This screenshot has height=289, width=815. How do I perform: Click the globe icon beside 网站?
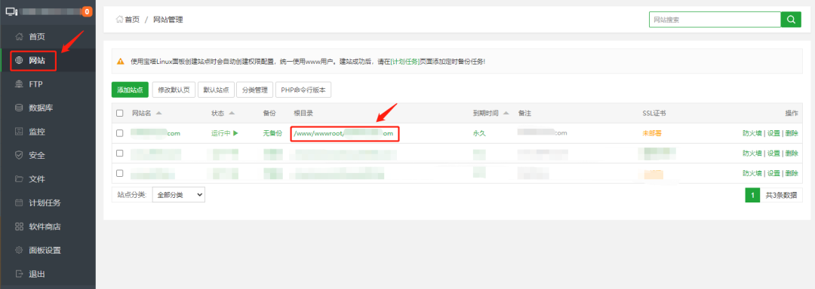19,61
